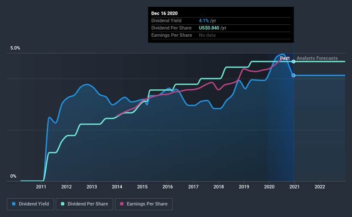Click the 2011 x-axis label
Image resolution: width=352 pixels, height=217 pixels.
pyautogui.click(x=41, y=187)
